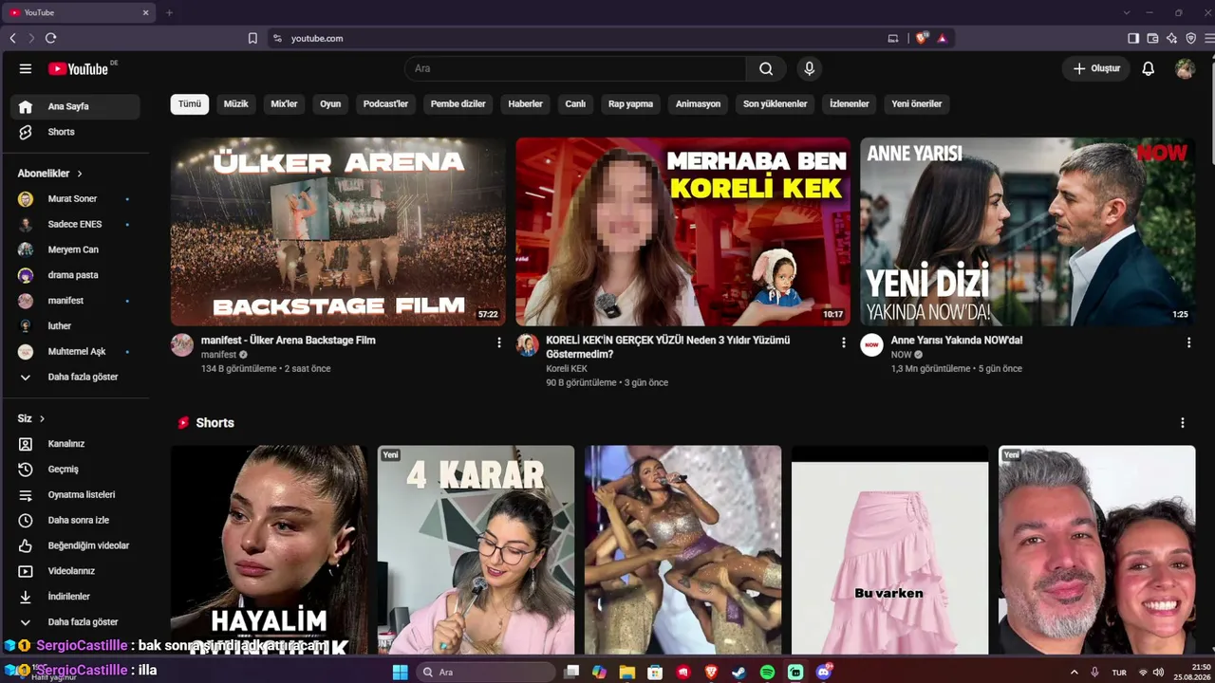The height and width of the screenshot is (683, 1215).
Task: Open Beğendiğim videolar list
Action: 75,545
